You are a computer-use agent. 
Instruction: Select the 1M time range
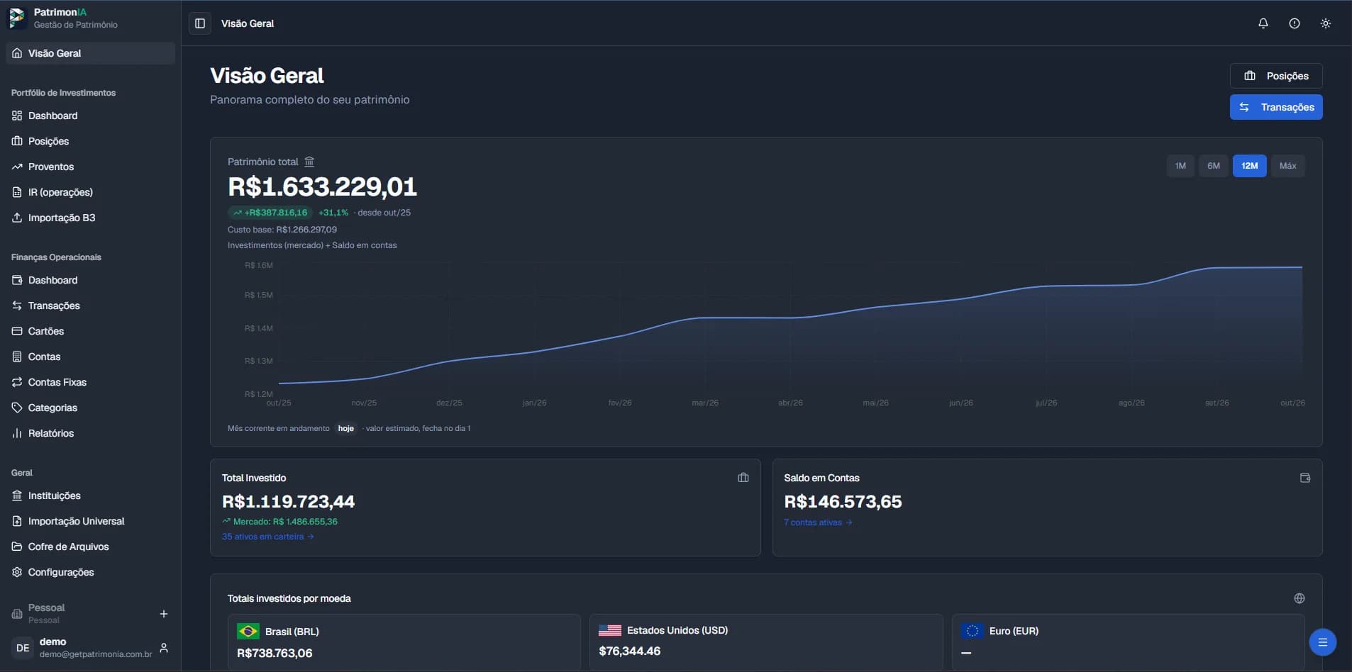[1180, 166]
